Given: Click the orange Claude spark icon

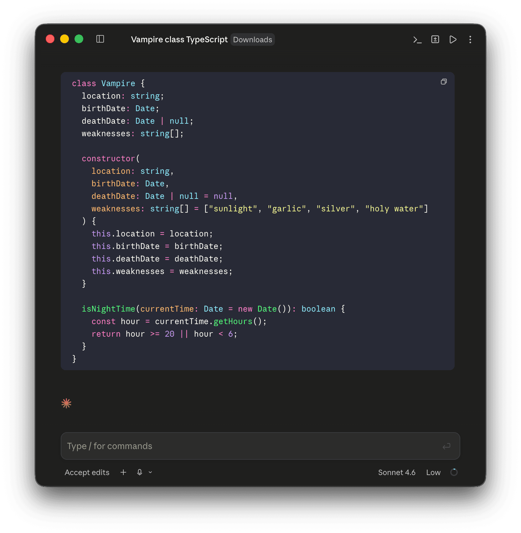Looking at the screenshot, I should 66,403.
